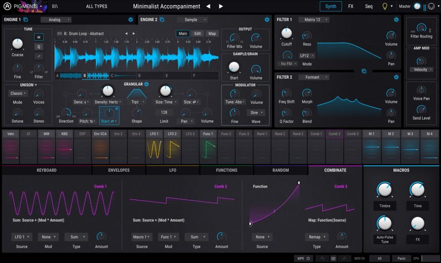This screenshot has width=441, height=263.
Task: Open the history list icon in bottom bar
Action: [x=334, y=258]
